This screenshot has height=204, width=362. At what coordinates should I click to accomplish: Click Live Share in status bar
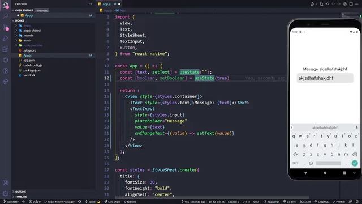112,202
